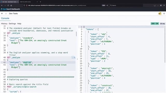
Task: Click the "amazingli" token value
Action: 107,68
